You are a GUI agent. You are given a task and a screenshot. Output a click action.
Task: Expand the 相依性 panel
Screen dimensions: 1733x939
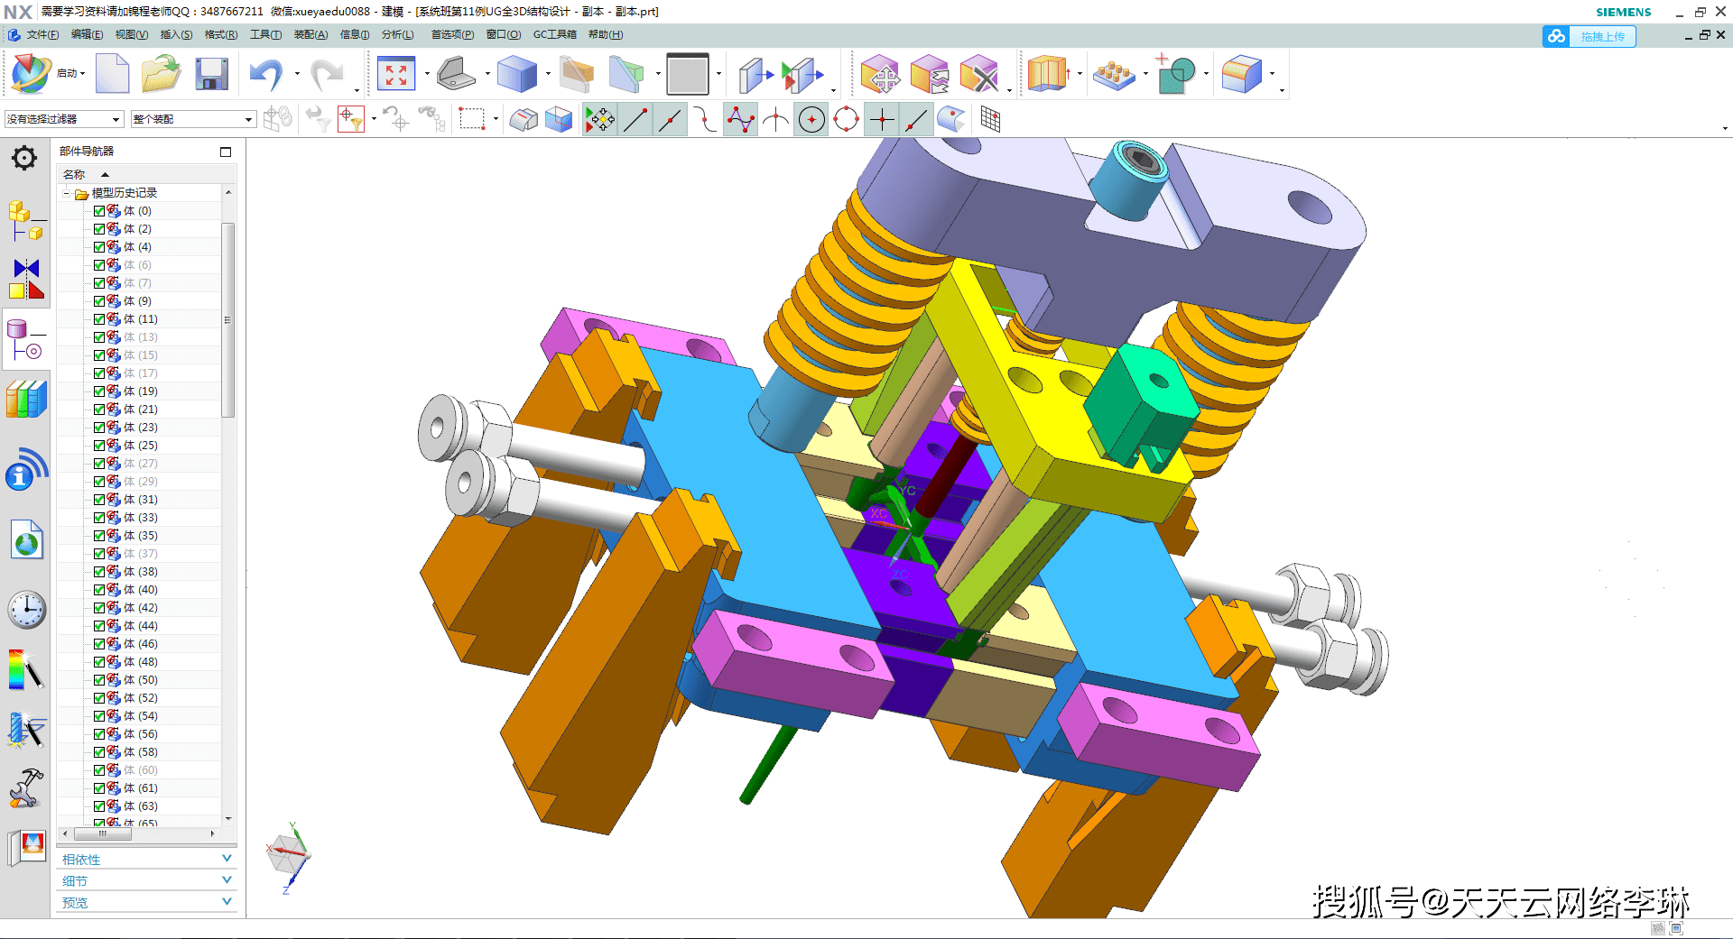tap(145, 860)
